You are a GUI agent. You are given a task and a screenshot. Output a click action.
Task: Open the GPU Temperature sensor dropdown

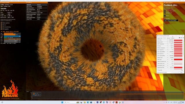pyautogui.click(x=167, y=44)
